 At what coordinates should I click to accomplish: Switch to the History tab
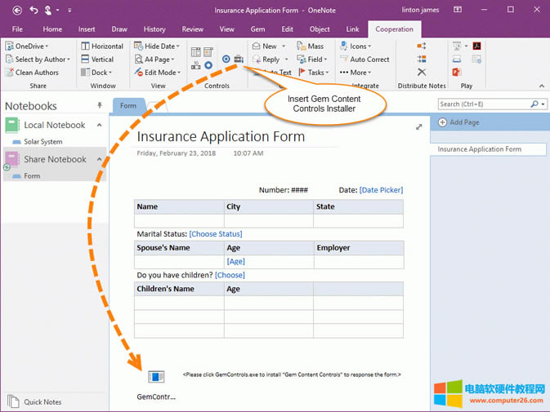pyautogui.click(x=154, y=29)
